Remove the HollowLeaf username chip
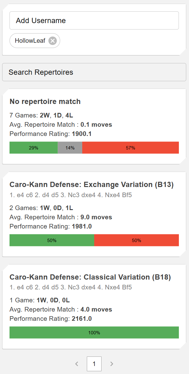189x374 pixels. coord(52,41)
